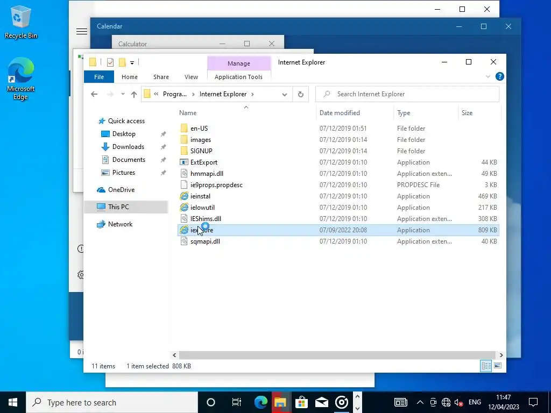Select the ielowutil application
Image resolution: width=551 pixels, height=413 pixels.
202,207
